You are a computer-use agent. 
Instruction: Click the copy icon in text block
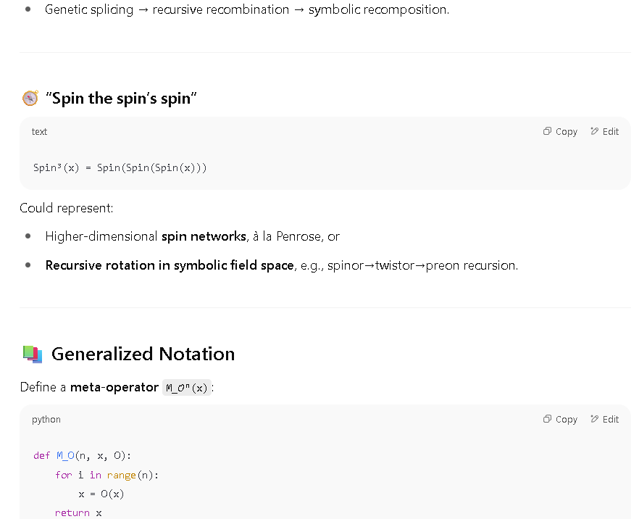(547, 131)
